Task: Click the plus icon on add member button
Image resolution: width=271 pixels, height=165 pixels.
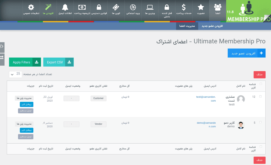Action: (261, 53)
